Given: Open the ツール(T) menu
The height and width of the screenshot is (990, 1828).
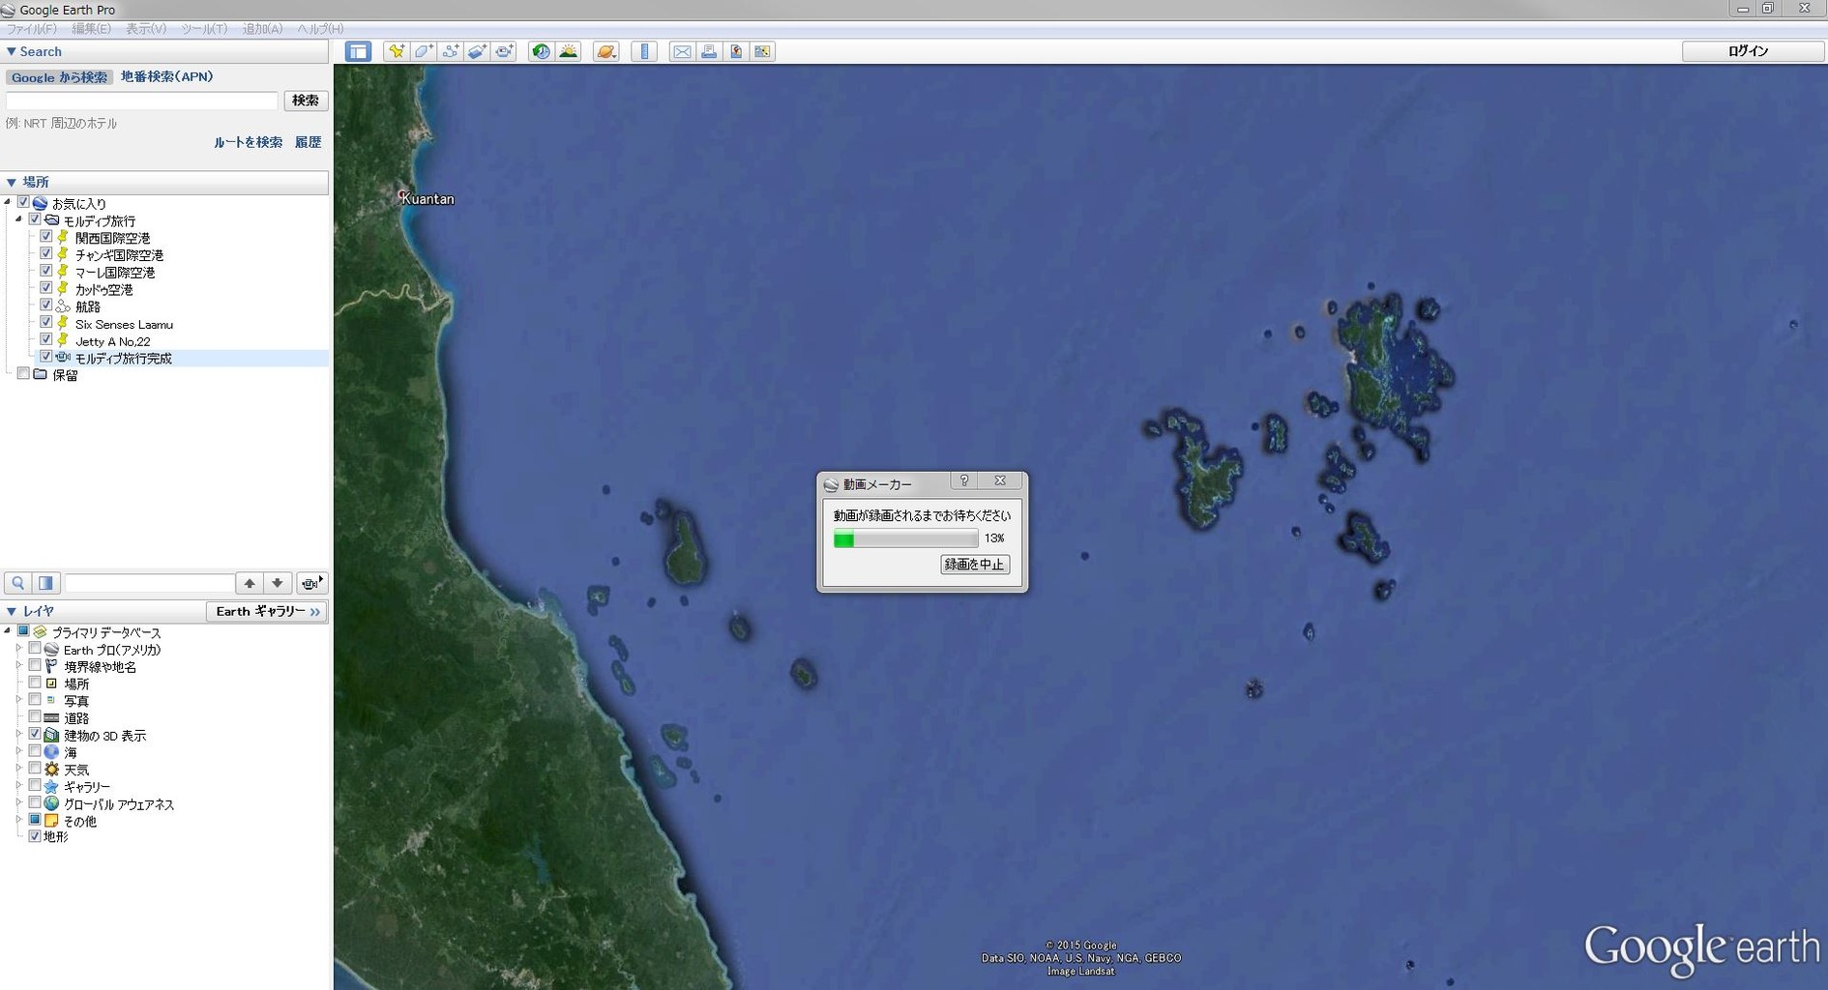Looking at the screenshot, I should [x=204, y=29].
